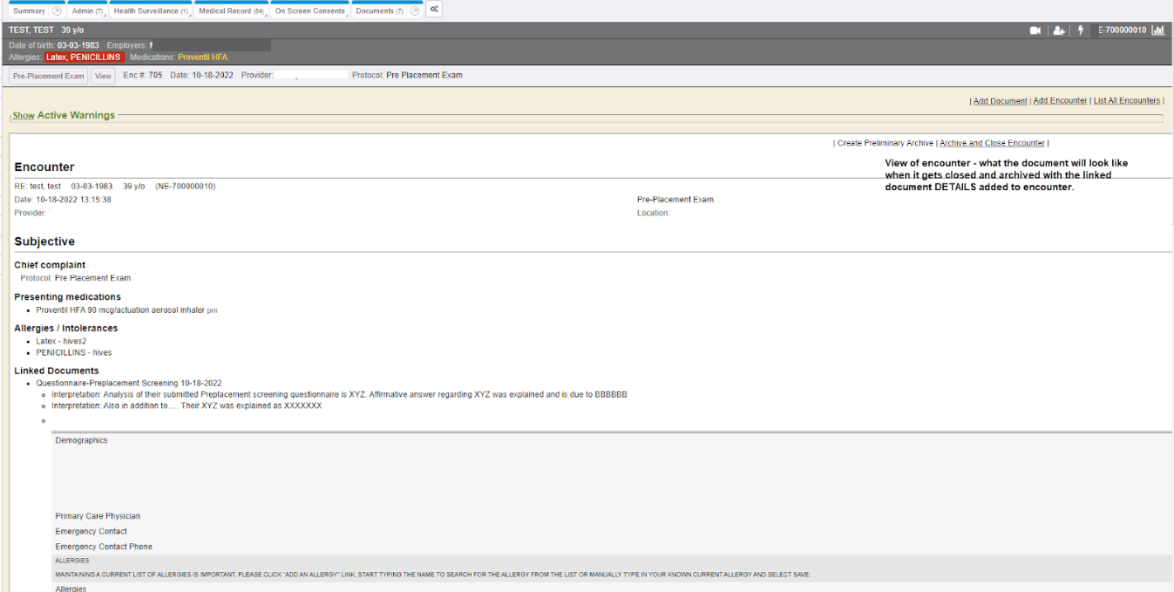
Task: Switch to the Summary tab
Action: tap(29, 11)
